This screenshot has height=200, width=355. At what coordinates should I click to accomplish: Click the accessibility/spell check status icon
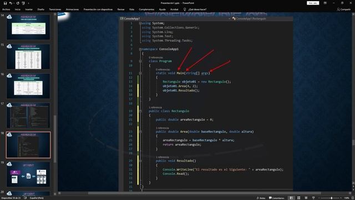tap(25, 198)
